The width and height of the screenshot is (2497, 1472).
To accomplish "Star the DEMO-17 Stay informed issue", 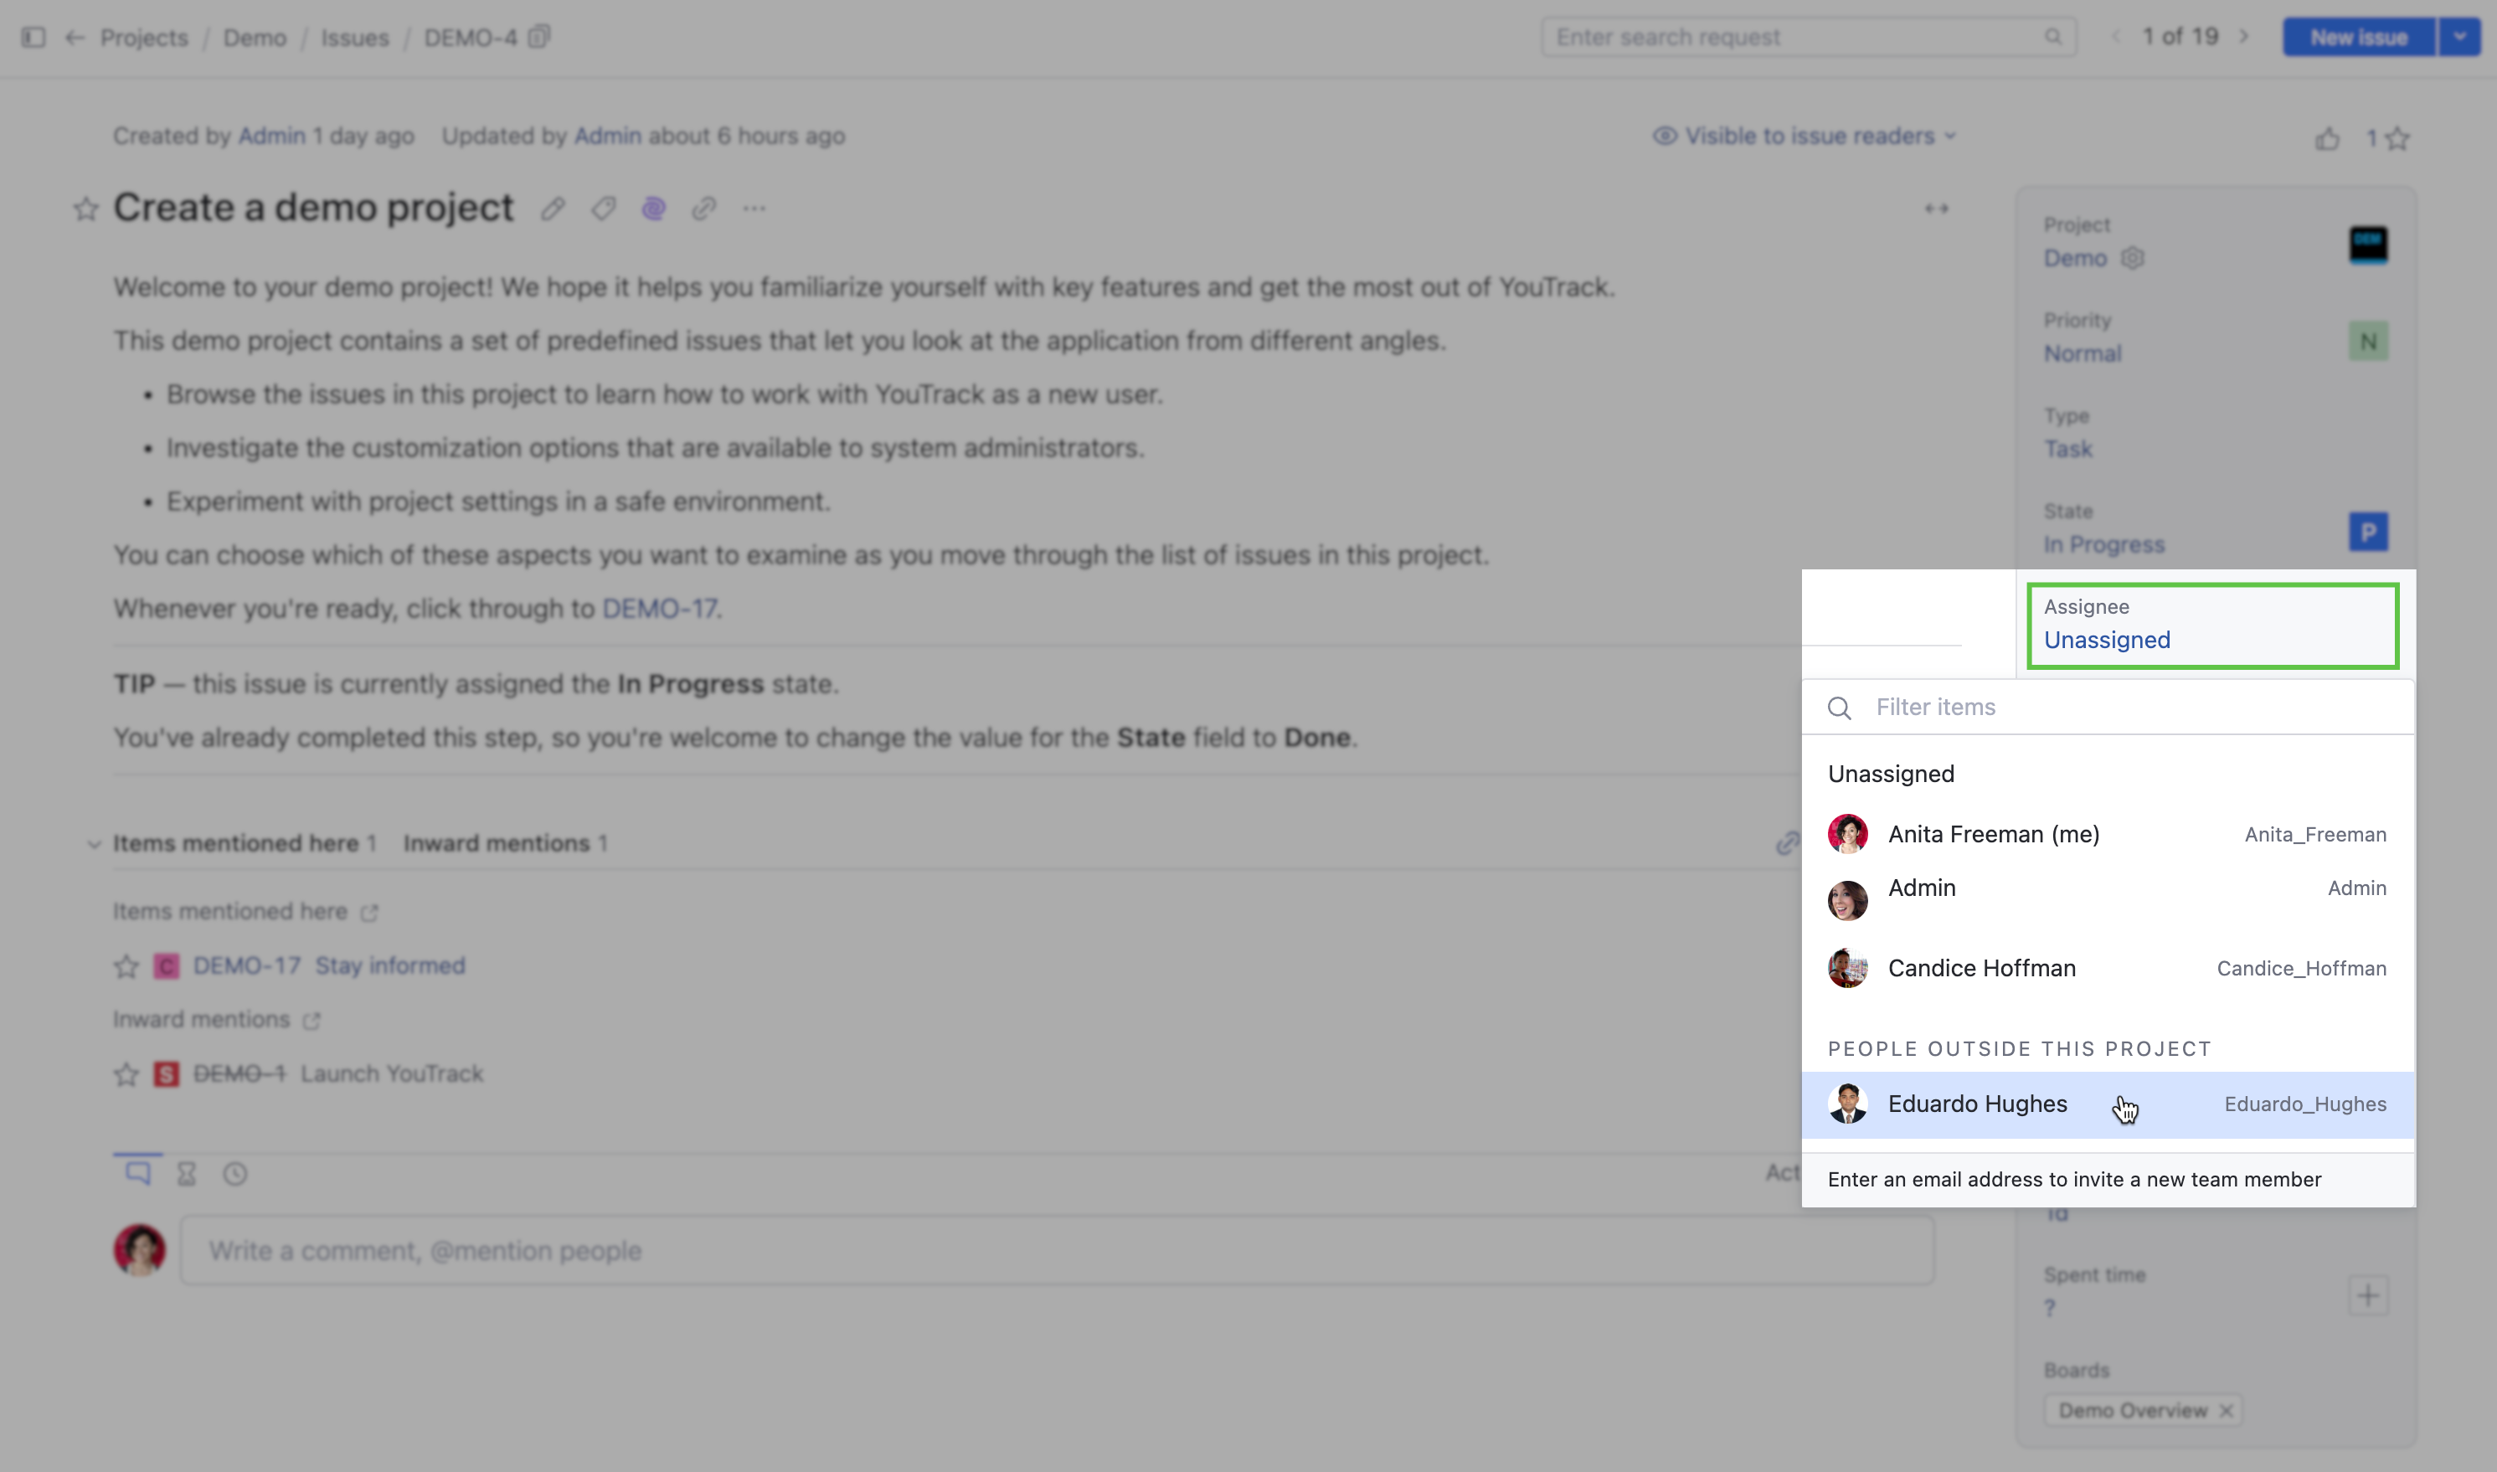I will (126, 965).
